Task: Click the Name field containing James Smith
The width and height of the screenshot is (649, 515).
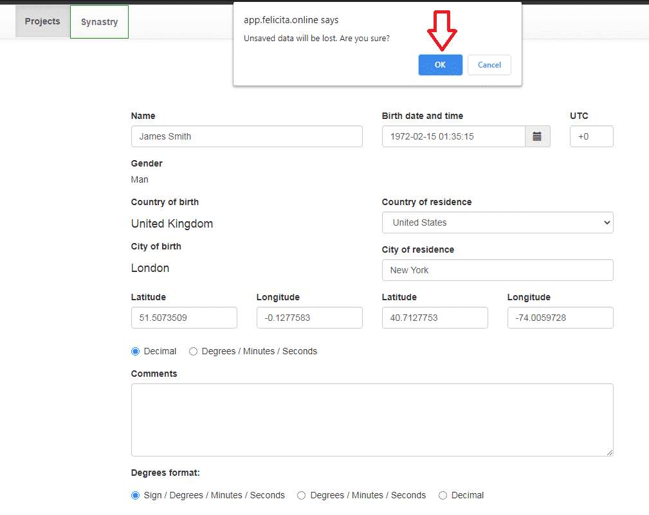Action: (246, 136)
